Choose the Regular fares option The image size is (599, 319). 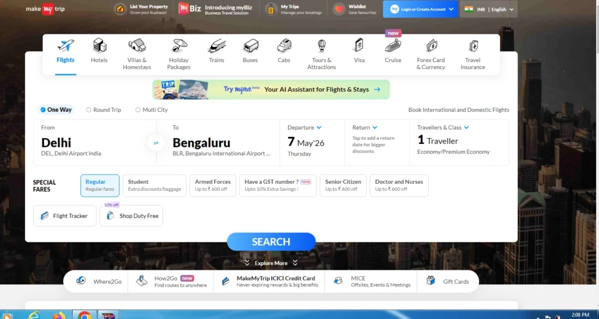pos(99,186)
